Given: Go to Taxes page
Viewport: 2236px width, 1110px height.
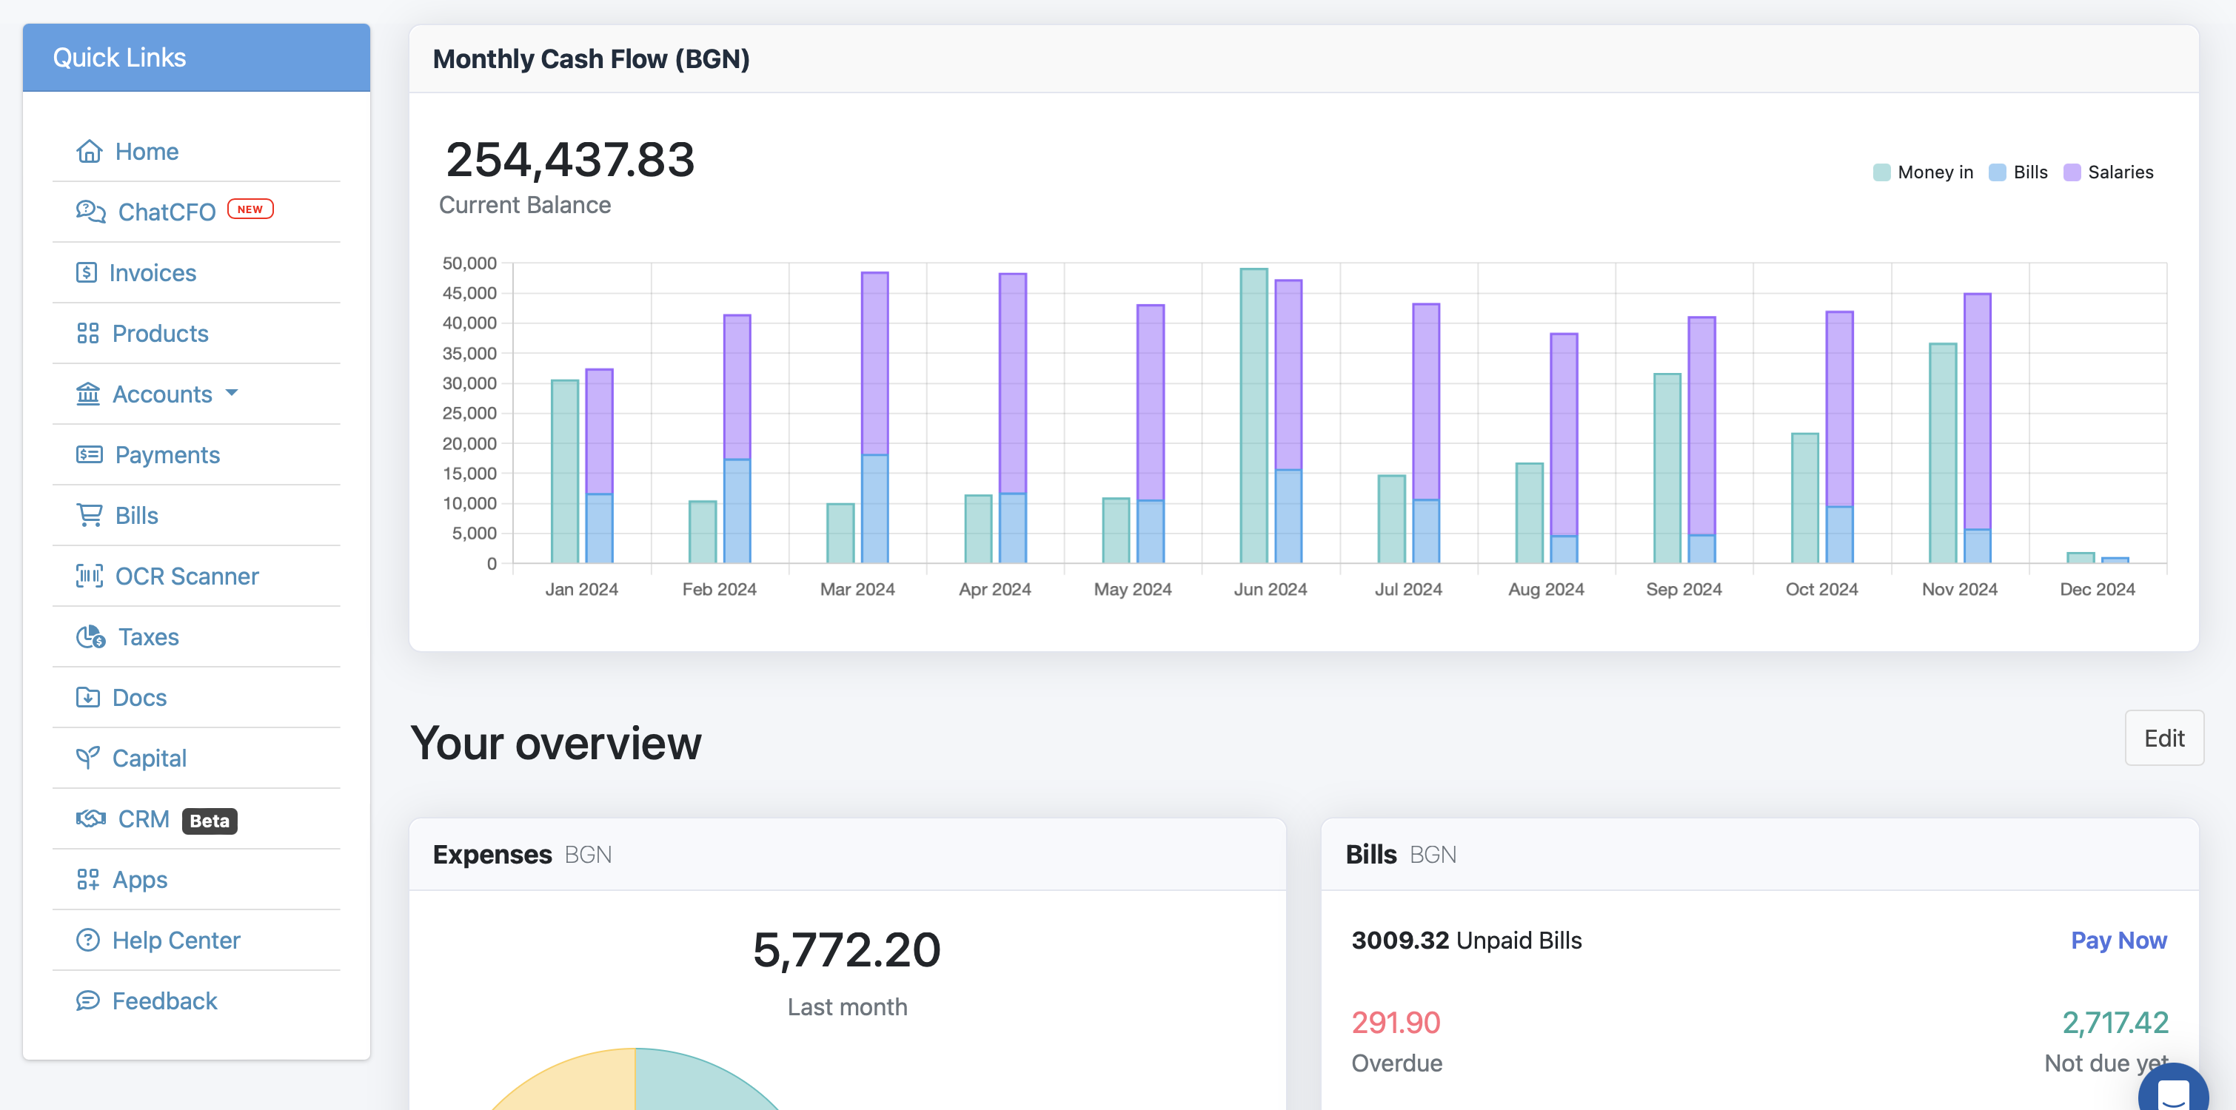Looking at the screenshot, I should (148, 637).
